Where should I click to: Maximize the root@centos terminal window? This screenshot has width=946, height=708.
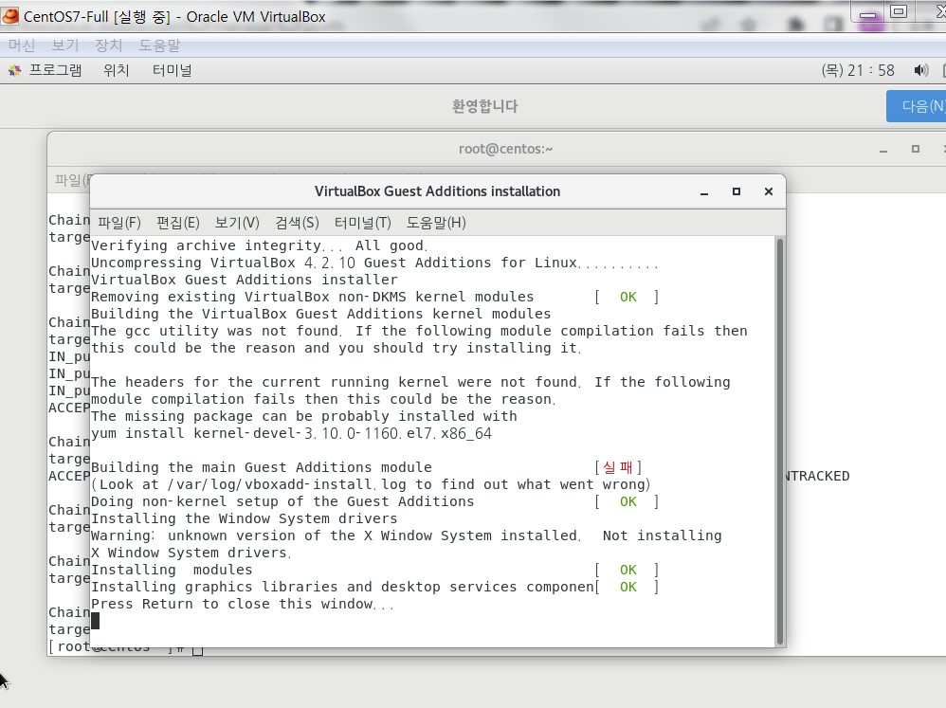[916, 149]
